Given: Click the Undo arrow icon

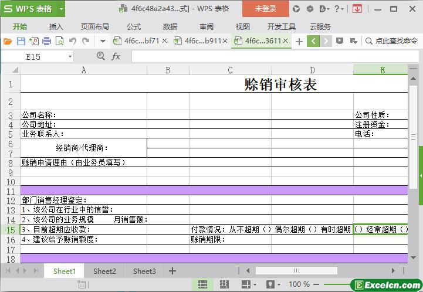Looking at the screenshot, I should [x=73, y=41].
